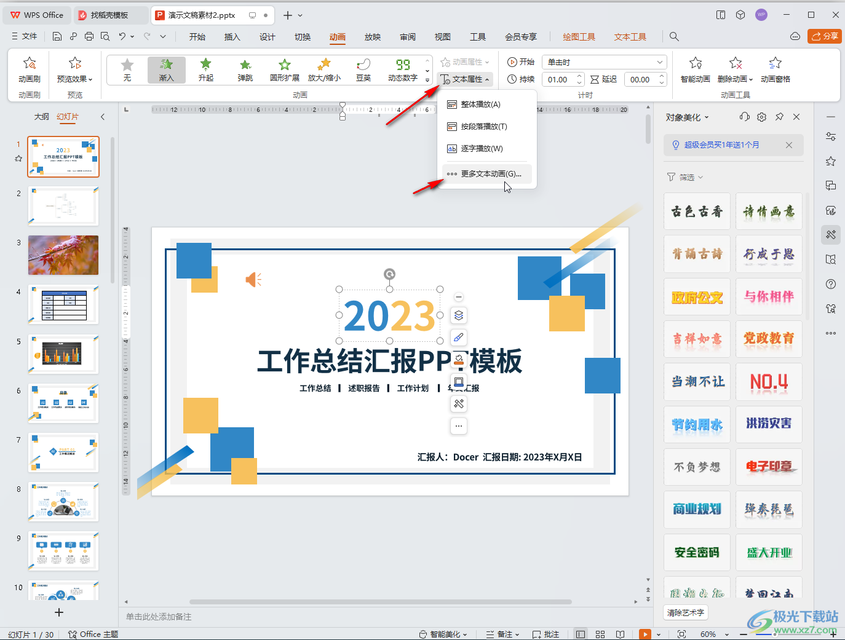The width and height of the screenshot is (845, 640).
Task: Click Comments button in status bar
Action: point(545,634)
